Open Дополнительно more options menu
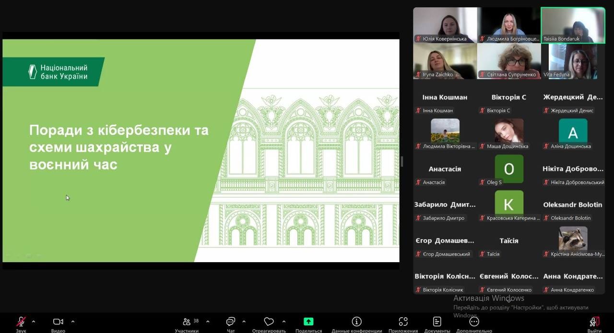Image resolution: width=614 pixels, height=333 pixels. coord(474,322)
